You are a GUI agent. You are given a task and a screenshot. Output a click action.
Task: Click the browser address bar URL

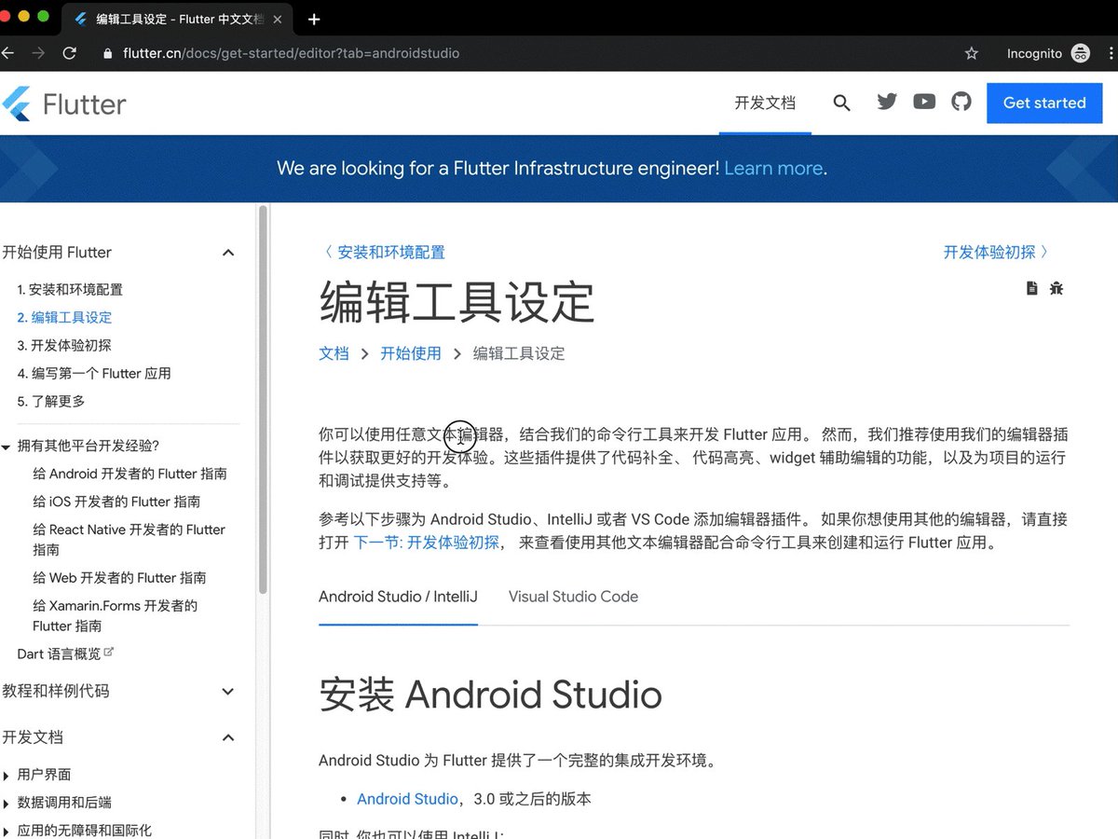coord(292,54)
